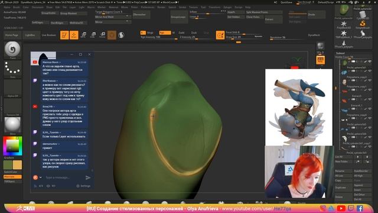Select the tan secondary color swatch
This screenshot has height=213, width=378.
coord(17,165)
